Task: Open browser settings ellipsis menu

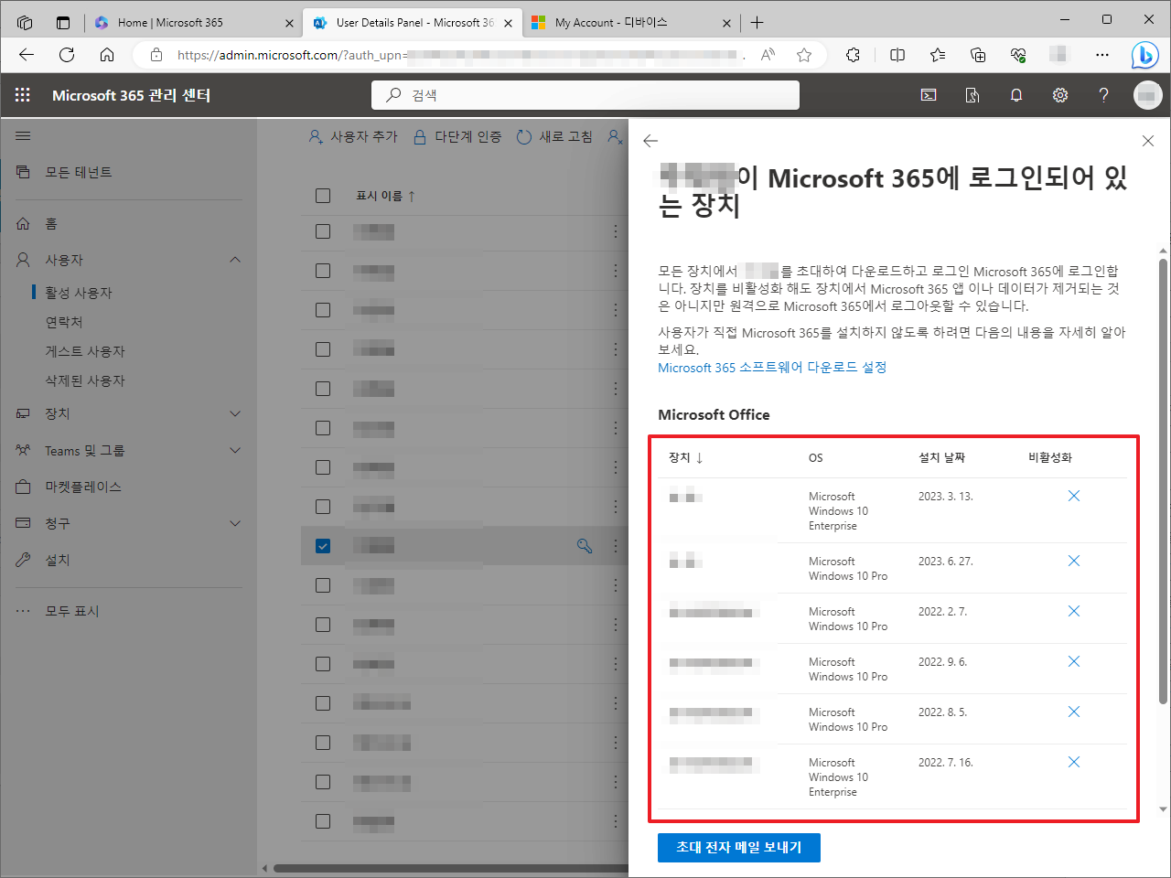Action: (1102, 55)
